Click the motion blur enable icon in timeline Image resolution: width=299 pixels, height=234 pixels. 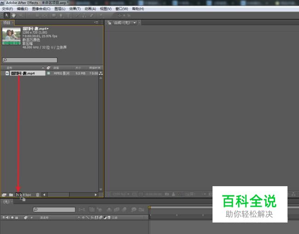(124, 210)
